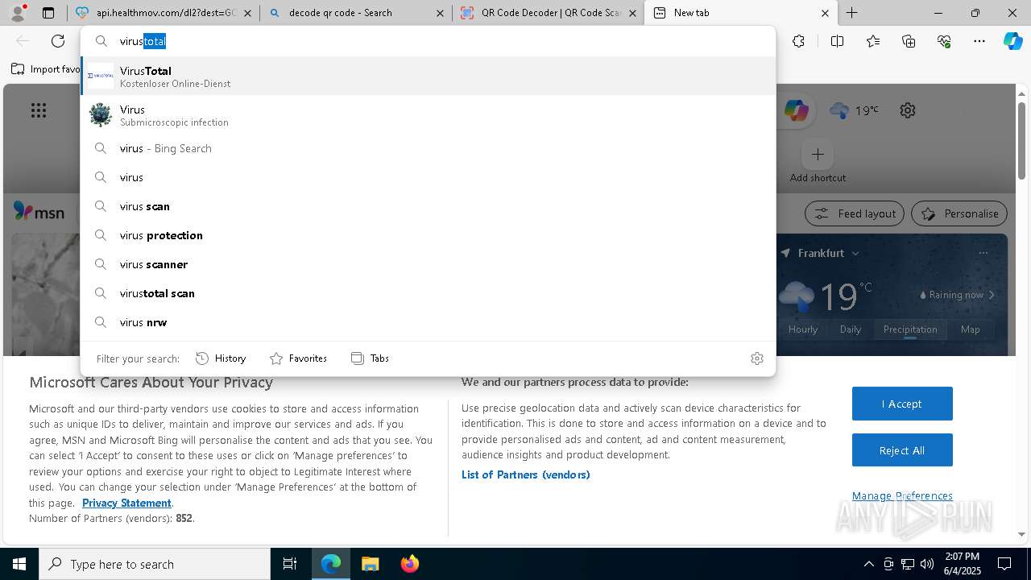Image resolution: width=1031 pixels, height=580 pixels.
Task: Click the Windows taskbar search box
Action: (x=155, y=564)
